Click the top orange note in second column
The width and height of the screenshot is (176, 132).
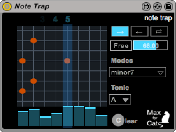(34, 40)
